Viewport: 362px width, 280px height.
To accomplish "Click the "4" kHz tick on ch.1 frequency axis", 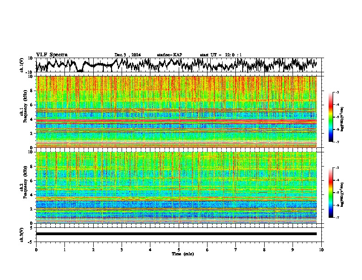I will (x=32, y=119).
